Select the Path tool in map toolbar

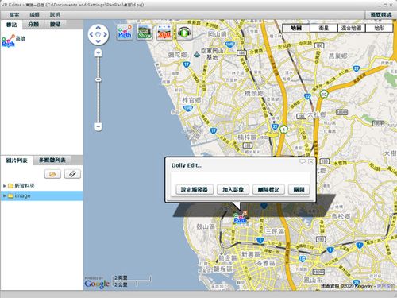point(125,32)
